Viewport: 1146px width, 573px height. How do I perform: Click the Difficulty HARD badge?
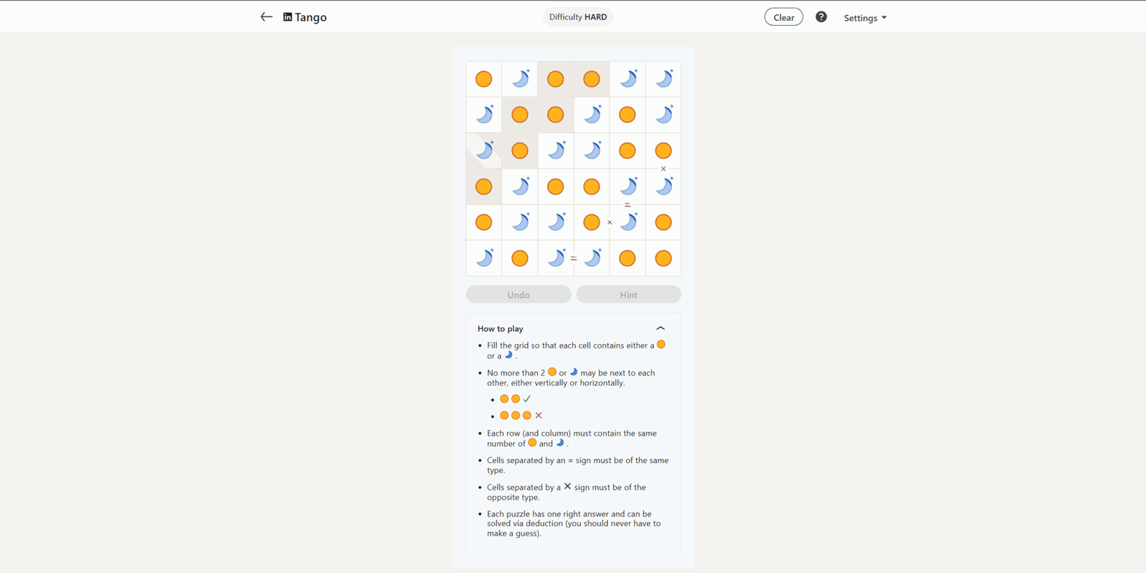[x=578, y=17]
